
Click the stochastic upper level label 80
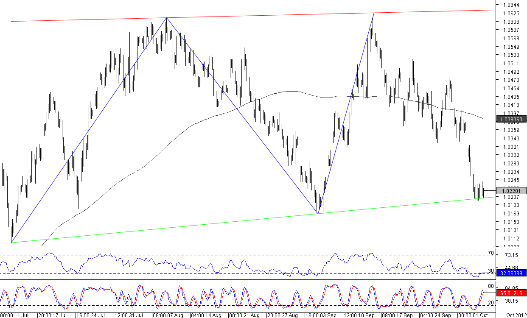(491, 286)
